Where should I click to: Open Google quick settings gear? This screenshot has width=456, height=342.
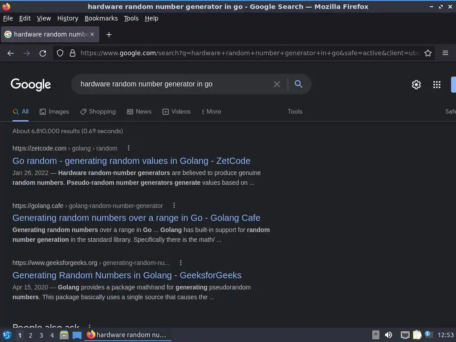416,84
